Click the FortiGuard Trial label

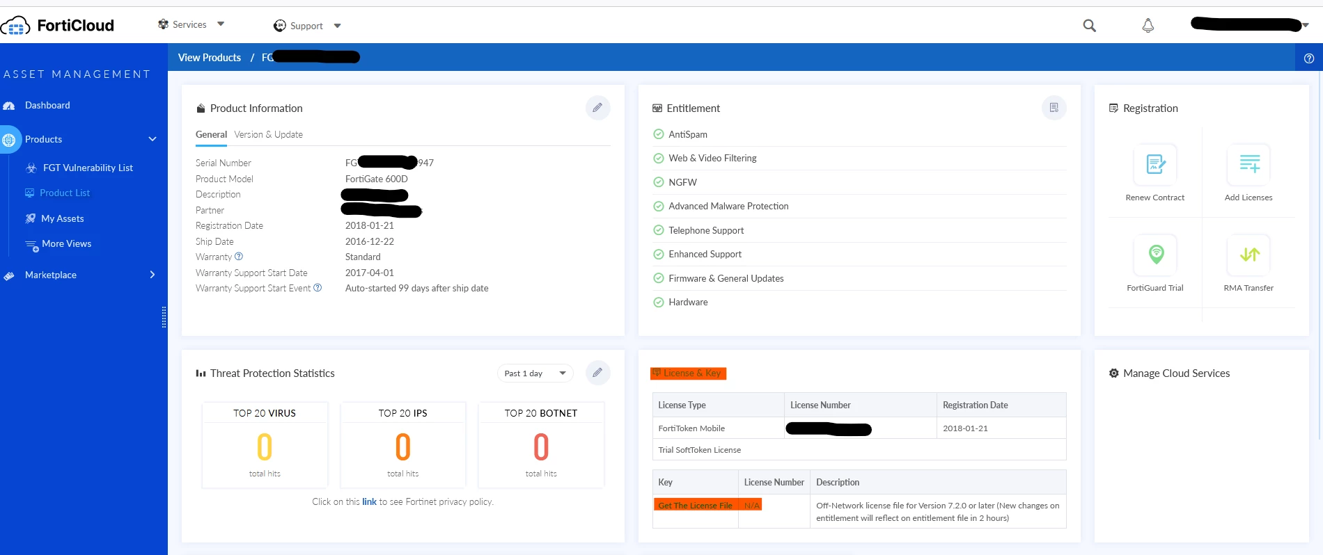tap(1155, 288)
